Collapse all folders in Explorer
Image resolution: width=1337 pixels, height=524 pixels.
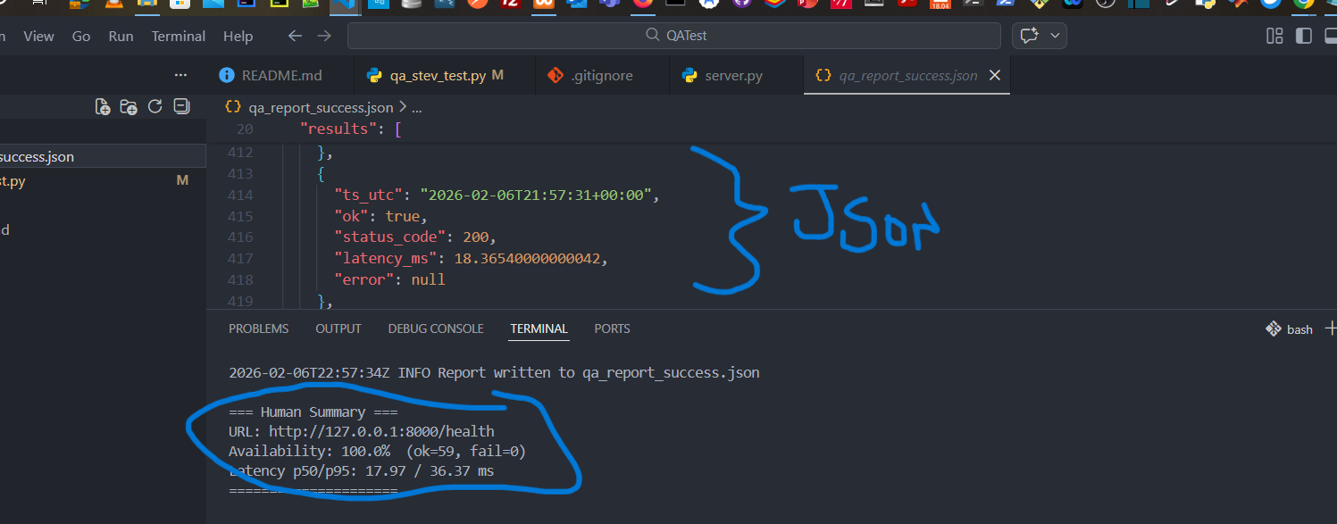click(x=181, y=107)
